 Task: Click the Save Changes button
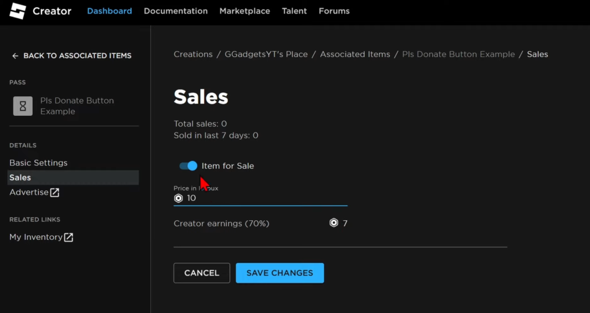point(280,273)
